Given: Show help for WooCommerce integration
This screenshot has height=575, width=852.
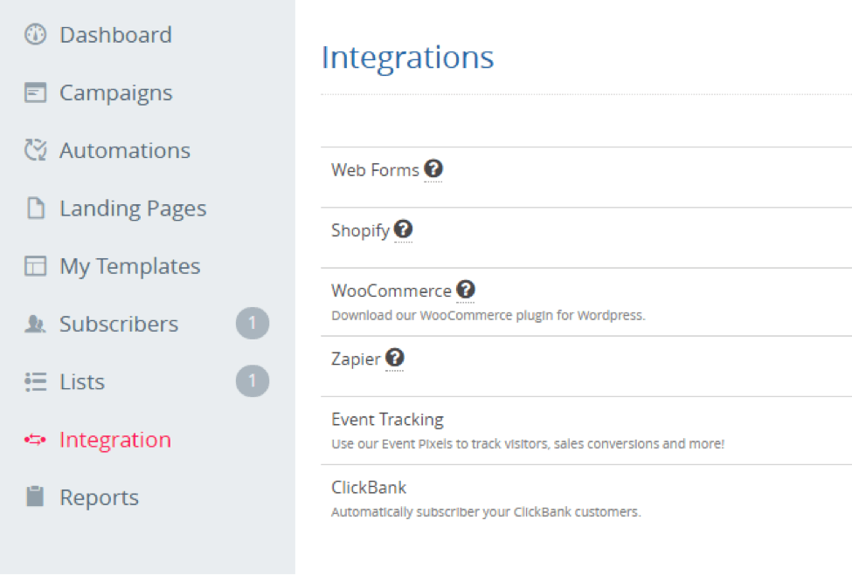Looking at the screenshot, I should pos(466,289).
